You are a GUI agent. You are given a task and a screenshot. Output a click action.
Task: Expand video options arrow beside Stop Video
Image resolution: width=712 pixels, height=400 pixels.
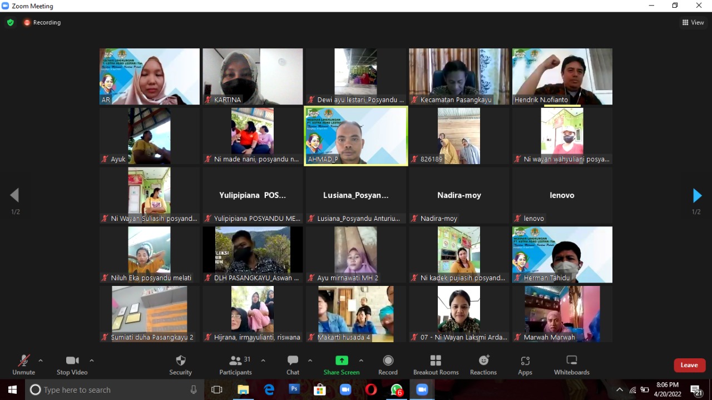pos(92,361)
